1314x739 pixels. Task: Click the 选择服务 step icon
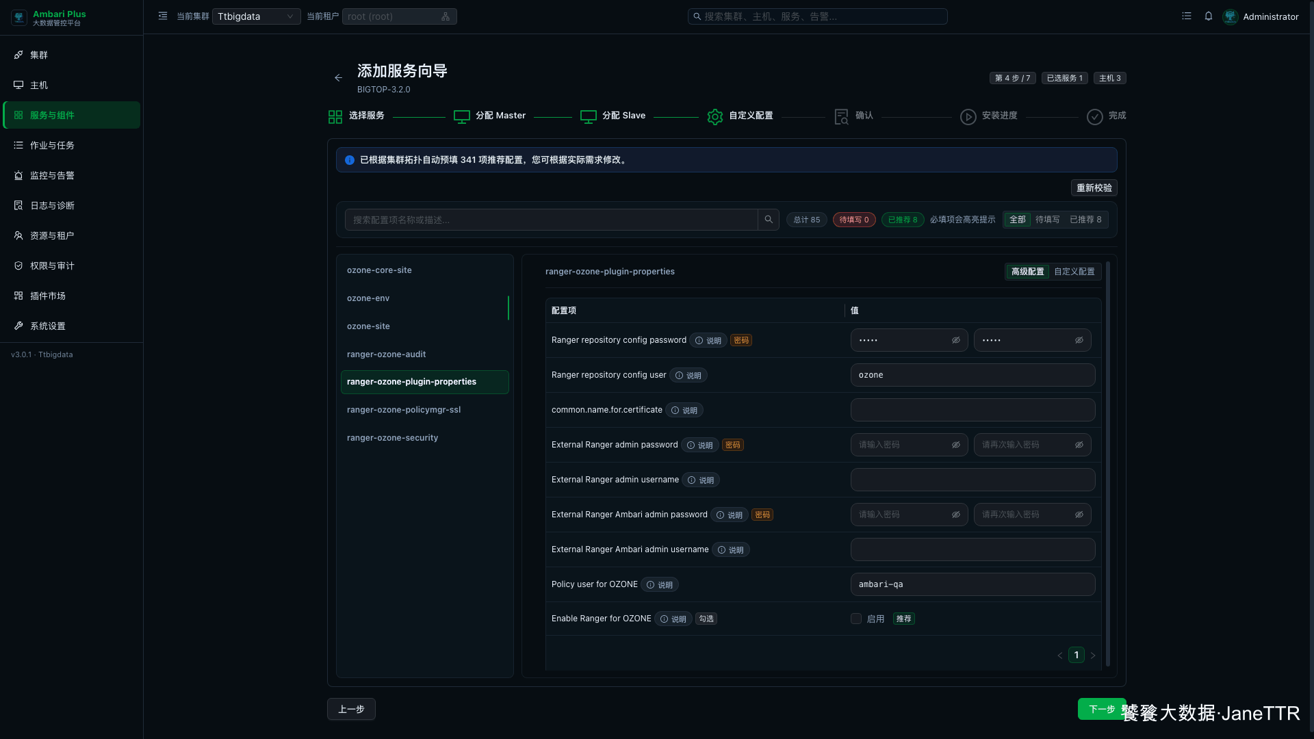tap(335, 117)
